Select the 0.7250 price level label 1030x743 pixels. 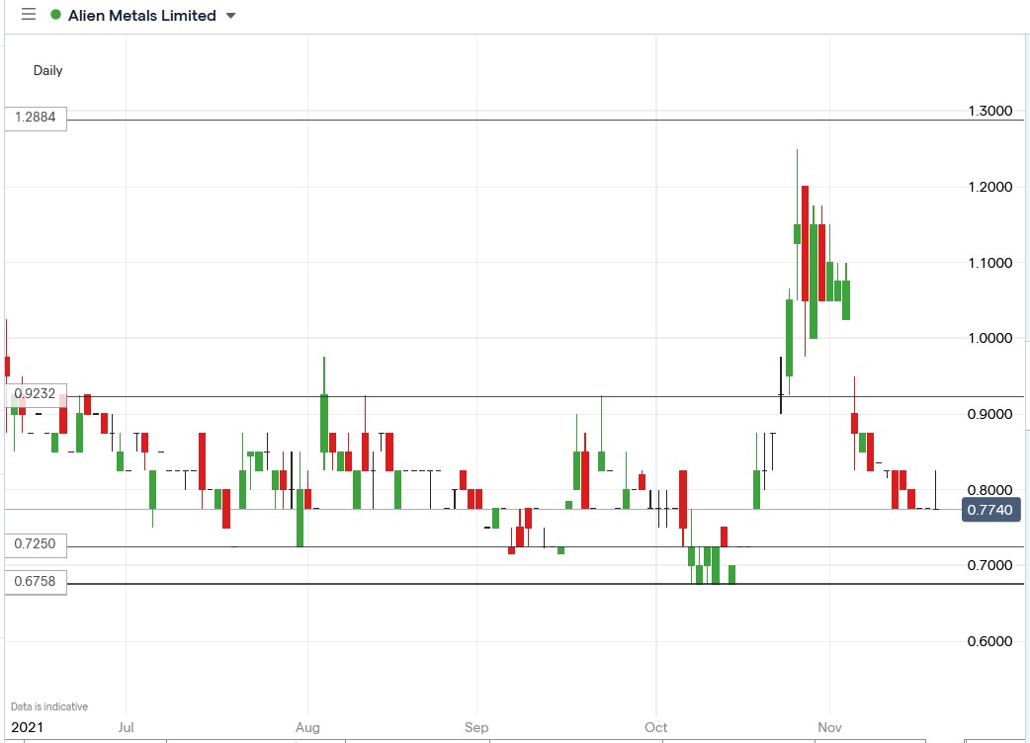(x=35, y=544)
